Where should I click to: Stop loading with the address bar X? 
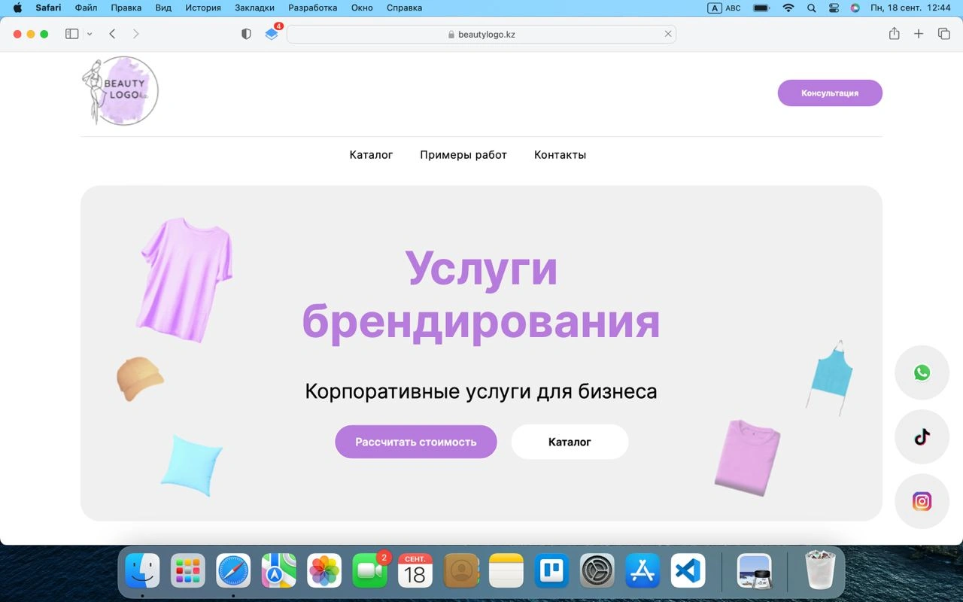click(667, 34)
